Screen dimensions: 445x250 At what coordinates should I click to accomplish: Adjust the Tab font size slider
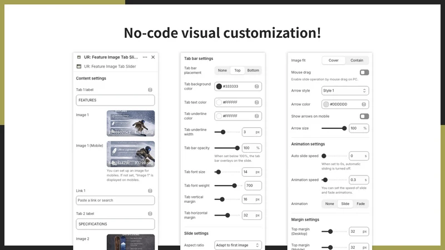(227, 172)
